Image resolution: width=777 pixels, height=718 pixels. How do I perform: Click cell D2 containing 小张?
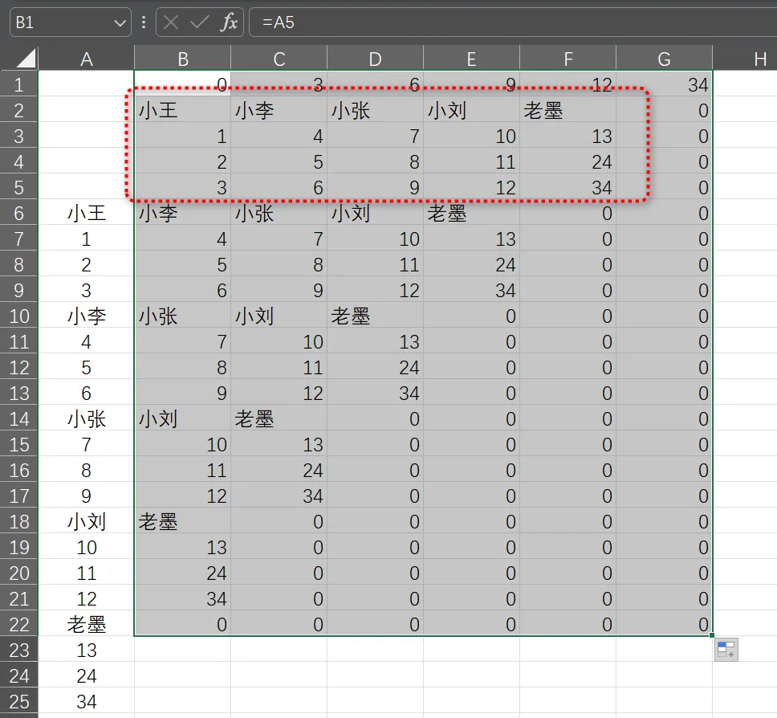coord(375,110)
